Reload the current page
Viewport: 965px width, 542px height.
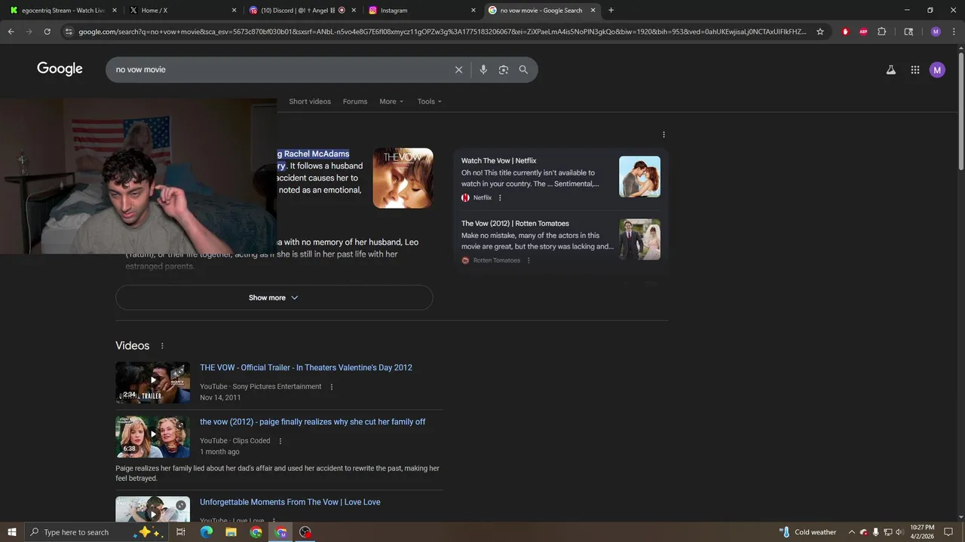(x=47, y=32)
